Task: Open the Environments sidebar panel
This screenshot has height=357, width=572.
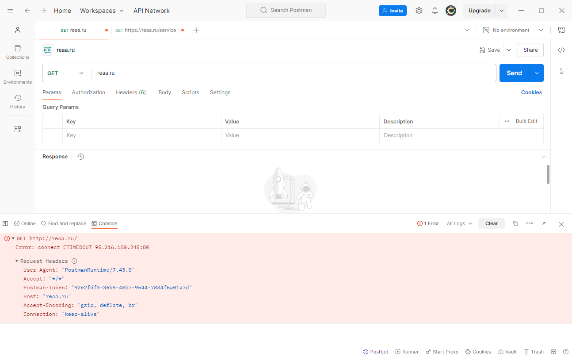Action: (x=18, y=77)
